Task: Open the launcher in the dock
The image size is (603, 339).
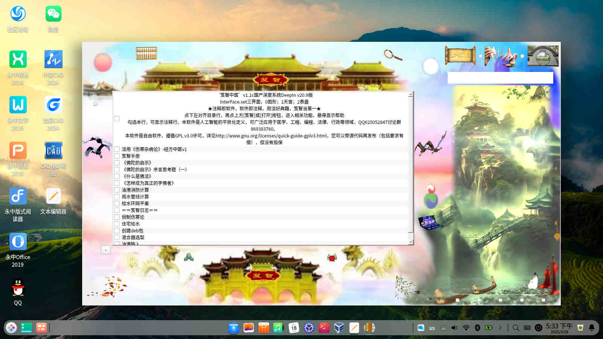Action: pyautogui.click(x=11, y=328)
